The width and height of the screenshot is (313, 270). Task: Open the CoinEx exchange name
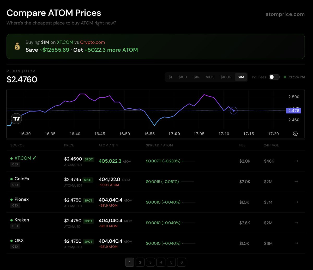point(22,179)
